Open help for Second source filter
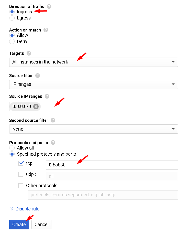Screen dimensions: 189x234 coord(53,120)
